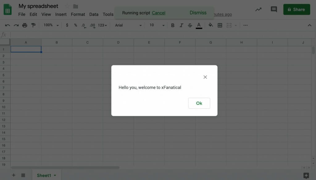Click the Merge cells icon
This screenshot has height=180, width=316.
229,25
